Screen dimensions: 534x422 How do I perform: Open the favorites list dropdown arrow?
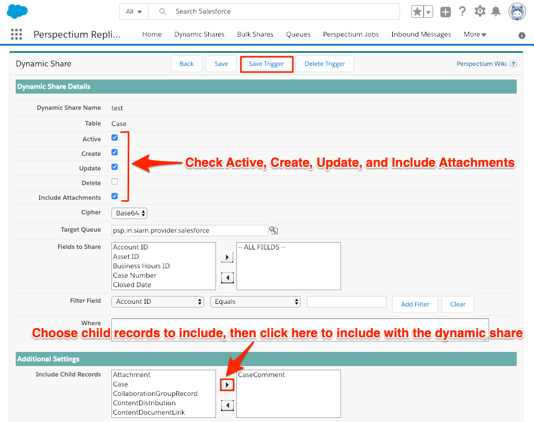pyautogui.click(x=428, y=12)
